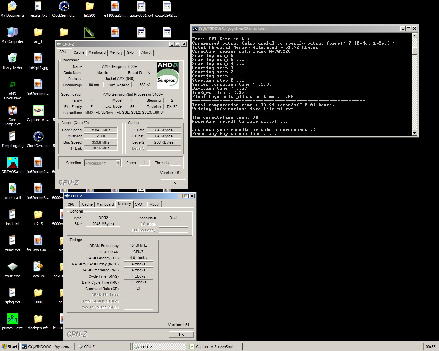Open the Start menu
Screen dimensions: 439x351
tap(10, 347)
